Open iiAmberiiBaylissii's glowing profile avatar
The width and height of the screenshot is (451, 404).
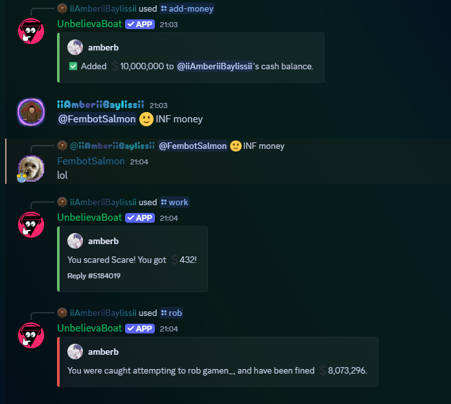click(31, 112)
